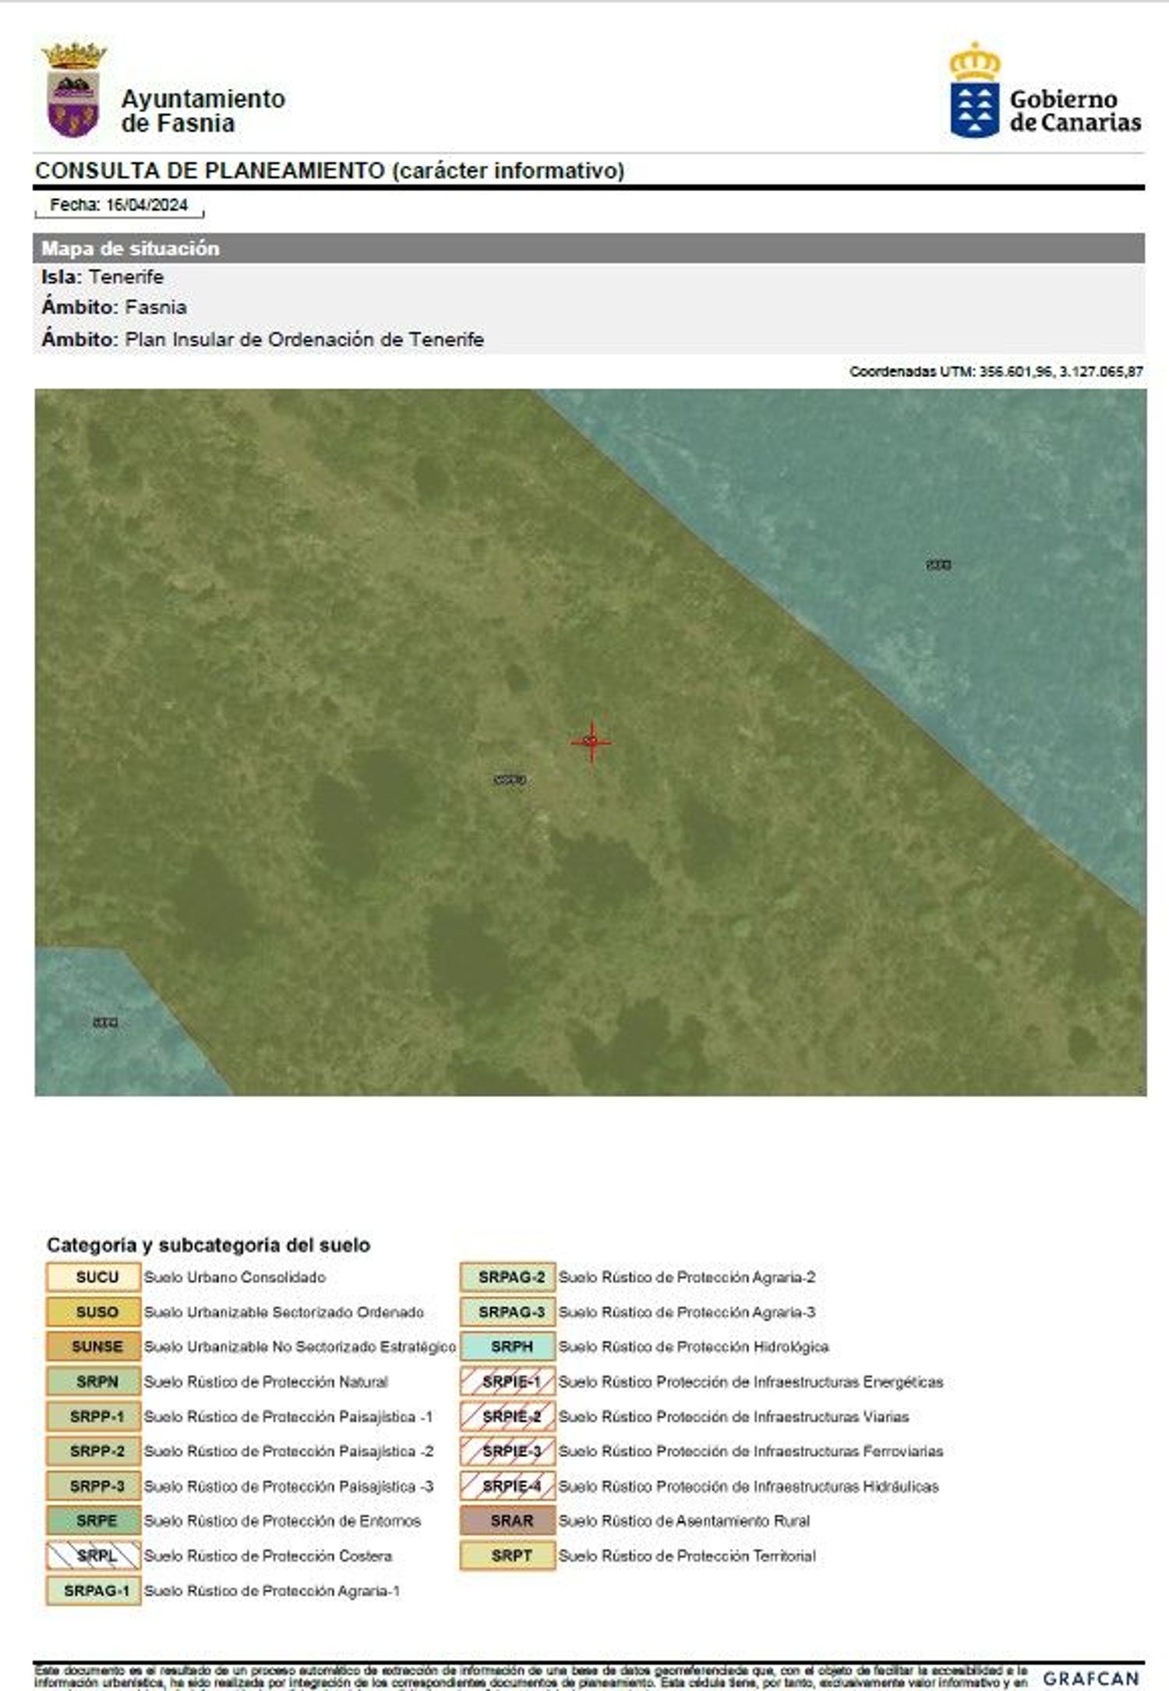The height and width of the screenshot is (1691, 1169).
Task: Click the zone label in the lower-left blue area
Action: [x=105, y=1022]
